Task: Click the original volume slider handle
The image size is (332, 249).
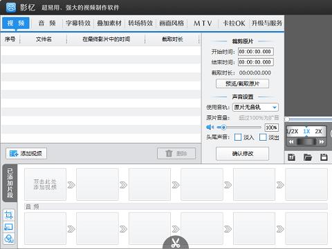Action: [x=223, y=127]
